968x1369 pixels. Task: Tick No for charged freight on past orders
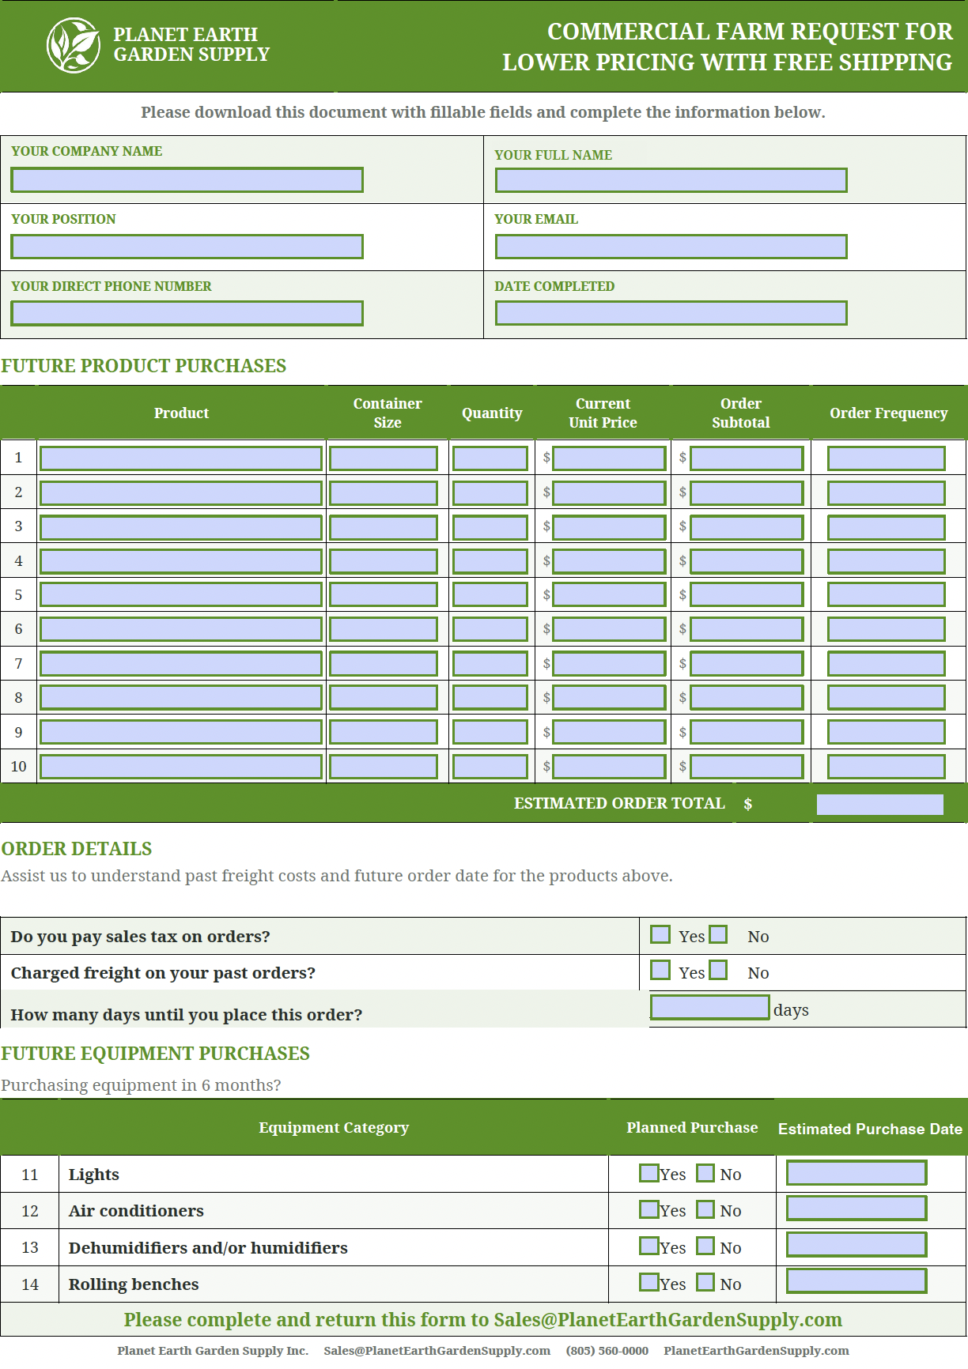718,970
